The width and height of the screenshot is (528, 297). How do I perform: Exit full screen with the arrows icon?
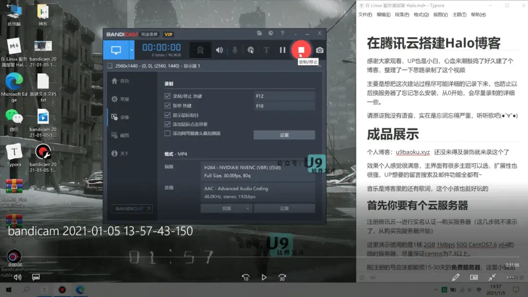[492, 277]
